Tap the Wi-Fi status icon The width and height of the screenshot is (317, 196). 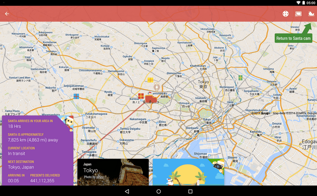pyautogui.click(x=298, y=3)
